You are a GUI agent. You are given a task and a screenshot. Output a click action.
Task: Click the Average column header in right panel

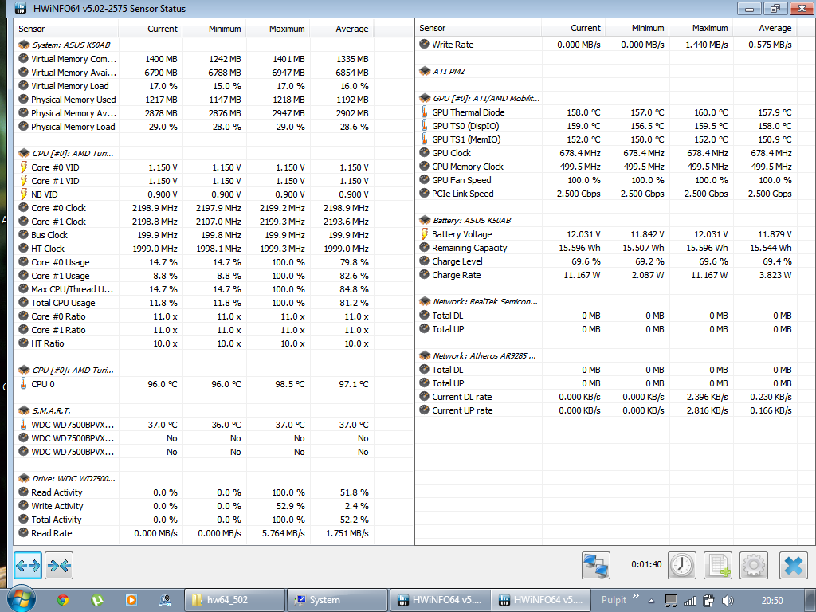coord(764,28)
